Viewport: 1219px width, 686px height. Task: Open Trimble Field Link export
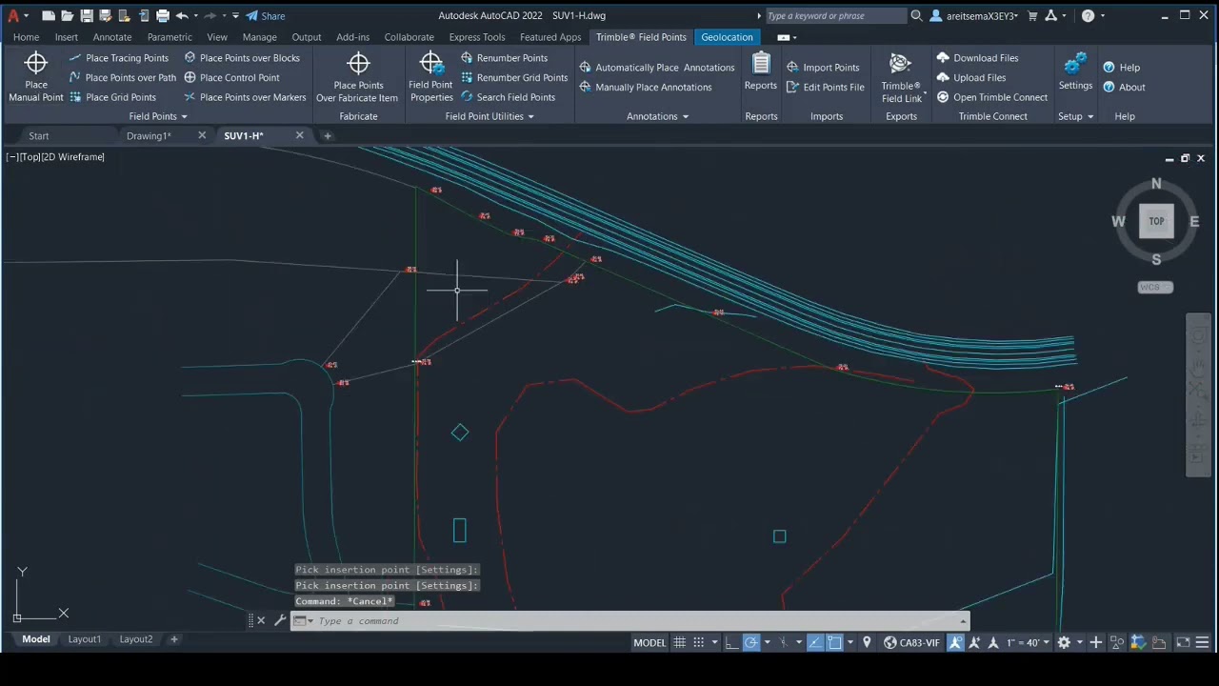901,78
